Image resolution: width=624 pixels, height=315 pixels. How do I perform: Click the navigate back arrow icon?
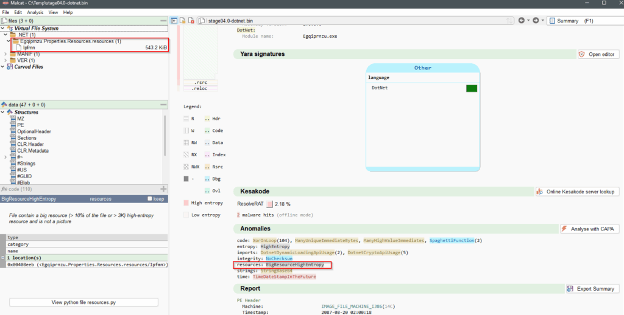[522, 21]
